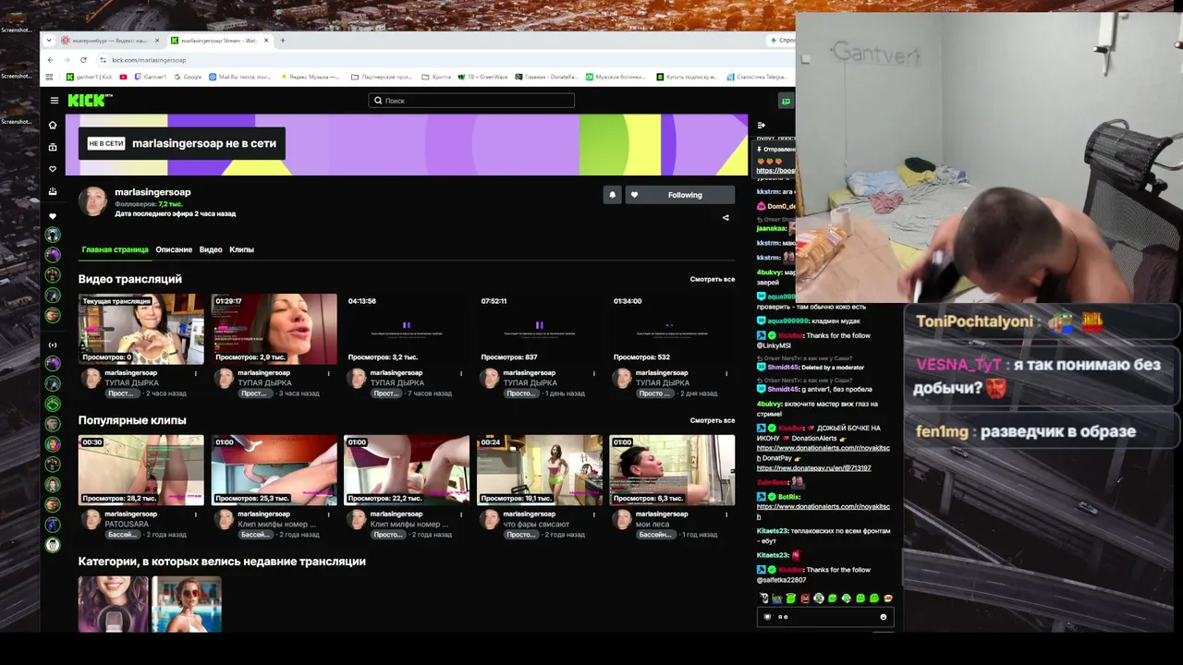
Task: Open the Following heart icon in sidebar
Action: coord(53,169)
